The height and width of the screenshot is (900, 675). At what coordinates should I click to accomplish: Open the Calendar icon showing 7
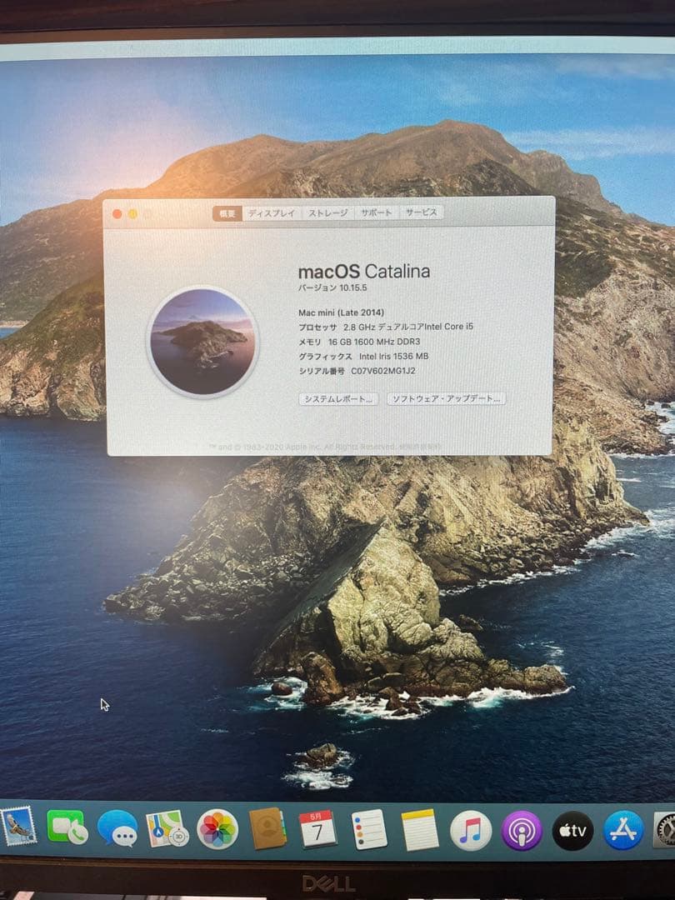(x=317, y=829)
